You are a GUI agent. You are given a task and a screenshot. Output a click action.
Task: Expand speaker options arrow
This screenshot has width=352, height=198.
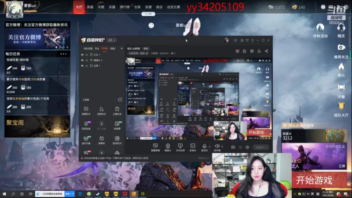tap(222, 147)
